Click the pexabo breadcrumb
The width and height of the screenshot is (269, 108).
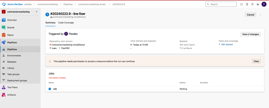click(28, 4)
